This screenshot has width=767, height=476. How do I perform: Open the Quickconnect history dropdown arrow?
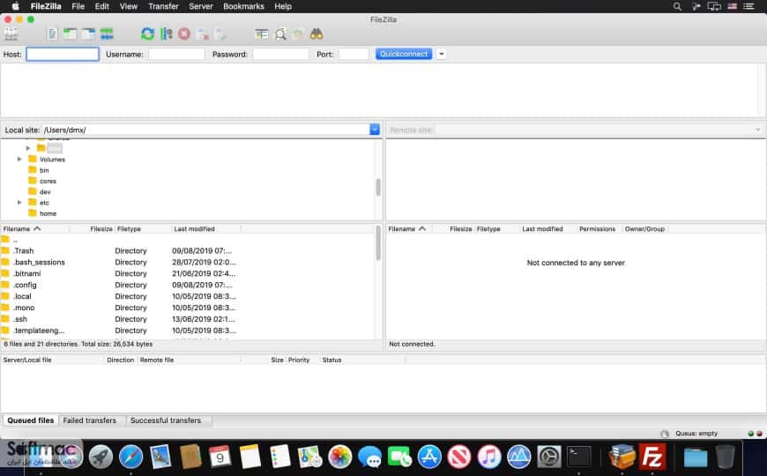pyautogui.click(x=441, y=54)
